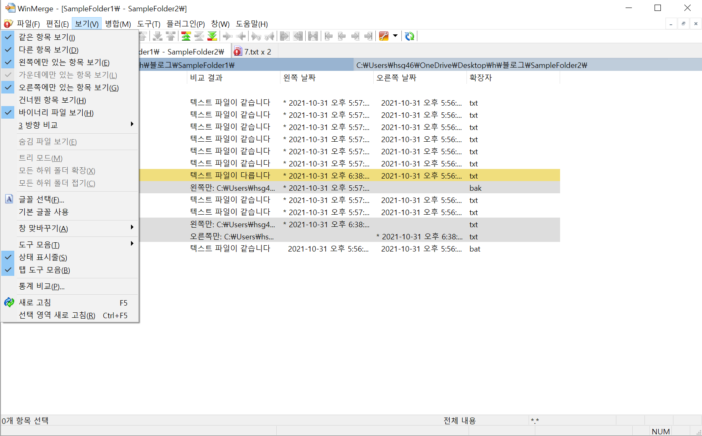The width and height of the screenshot is (702, 436).
Task: Sort by the 오른쪽 날짜 column header
Action: [x=420, y=78]
